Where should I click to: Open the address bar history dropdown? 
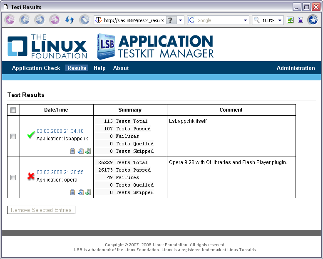coord(181,20)
